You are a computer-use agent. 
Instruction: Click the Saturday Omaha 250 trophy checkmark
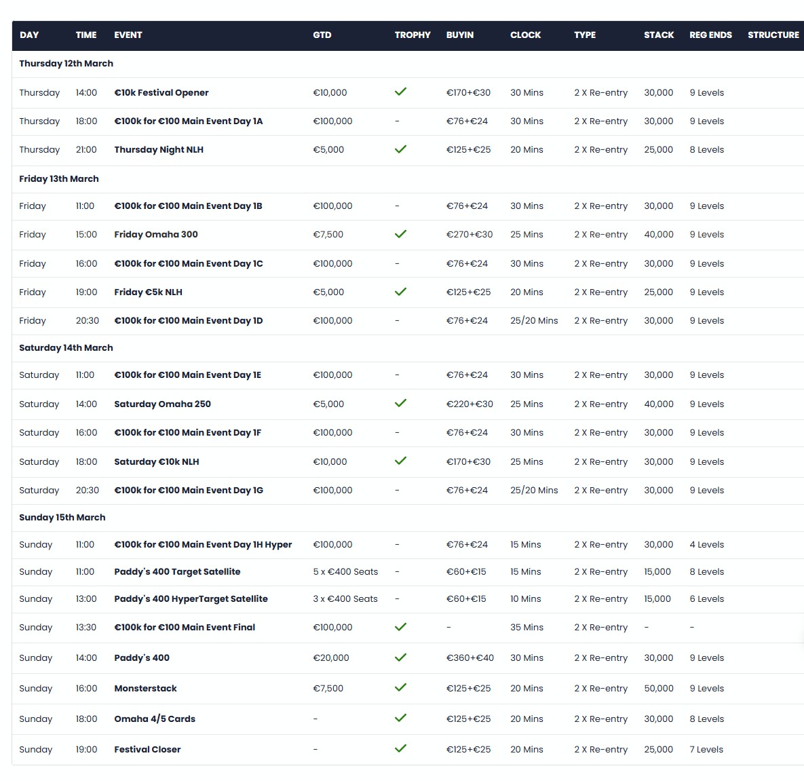[400, 403]
